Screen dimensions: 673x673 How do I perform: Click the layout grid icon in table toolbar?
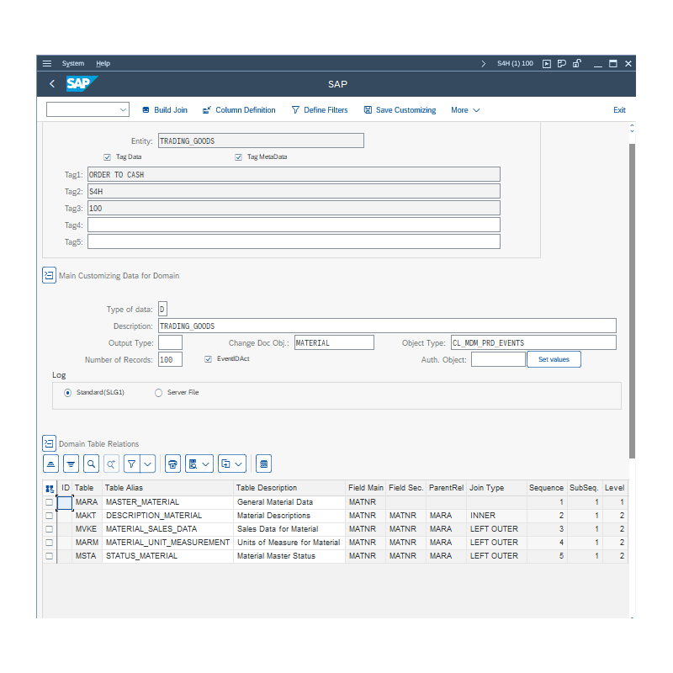coord(263,464)
